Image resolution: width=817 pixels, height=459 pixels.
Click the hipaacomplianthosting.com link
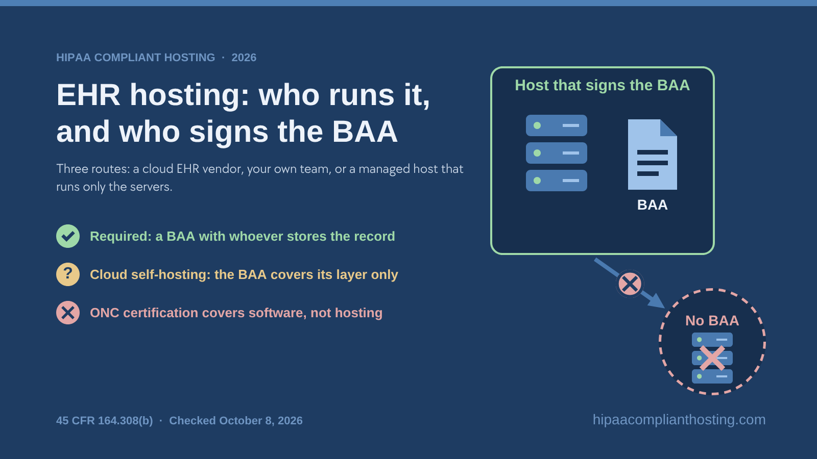(x=679, y=420)
